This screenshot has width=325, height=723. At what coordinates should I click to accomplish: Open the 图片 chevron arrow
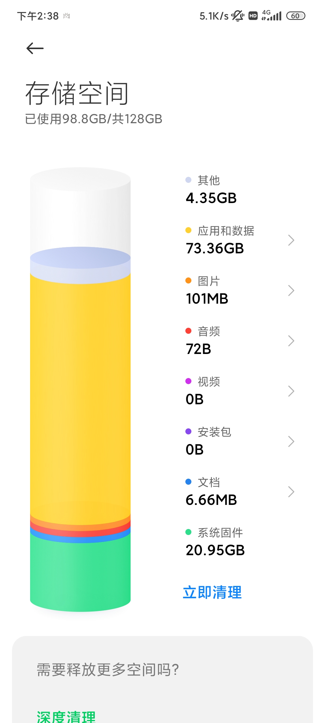[x=291, y=290]
